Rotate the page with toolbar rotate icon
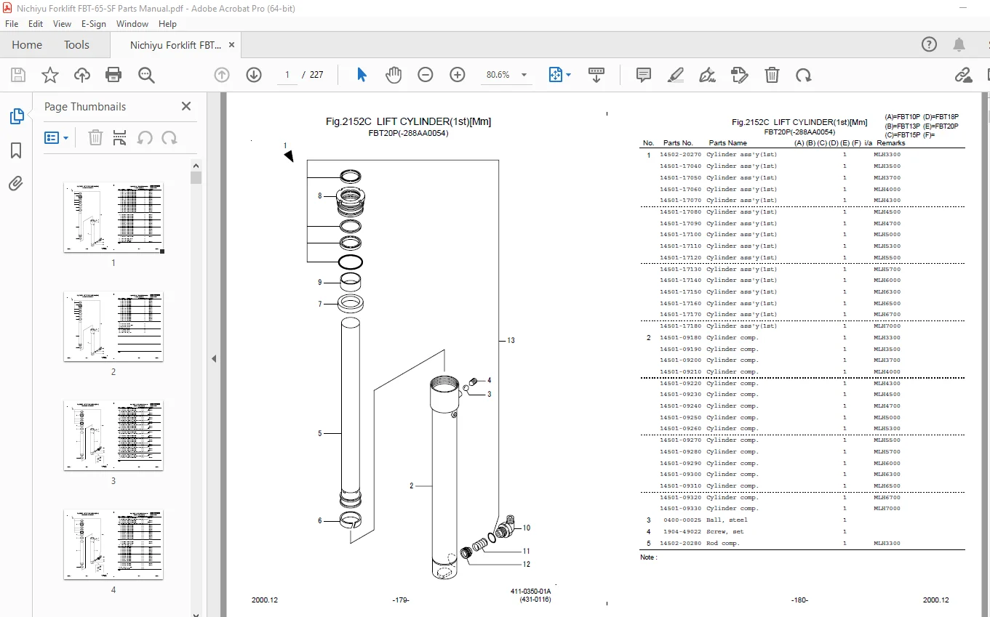This screenshot has height=617, width=990. point(804,75)
